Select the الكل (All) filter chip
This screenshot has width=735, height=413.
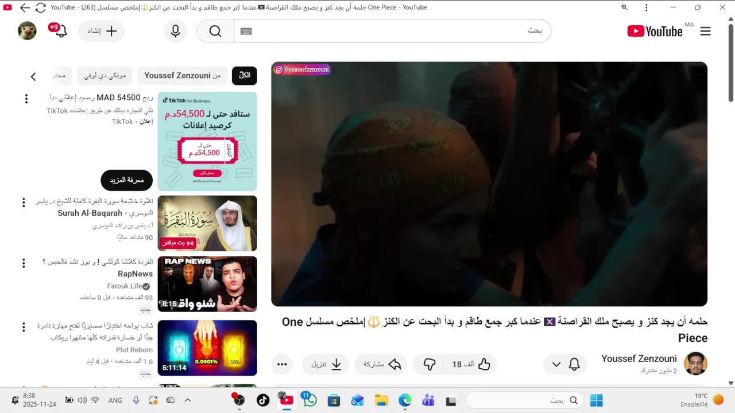pyautogui.click(x=245, y=75)
